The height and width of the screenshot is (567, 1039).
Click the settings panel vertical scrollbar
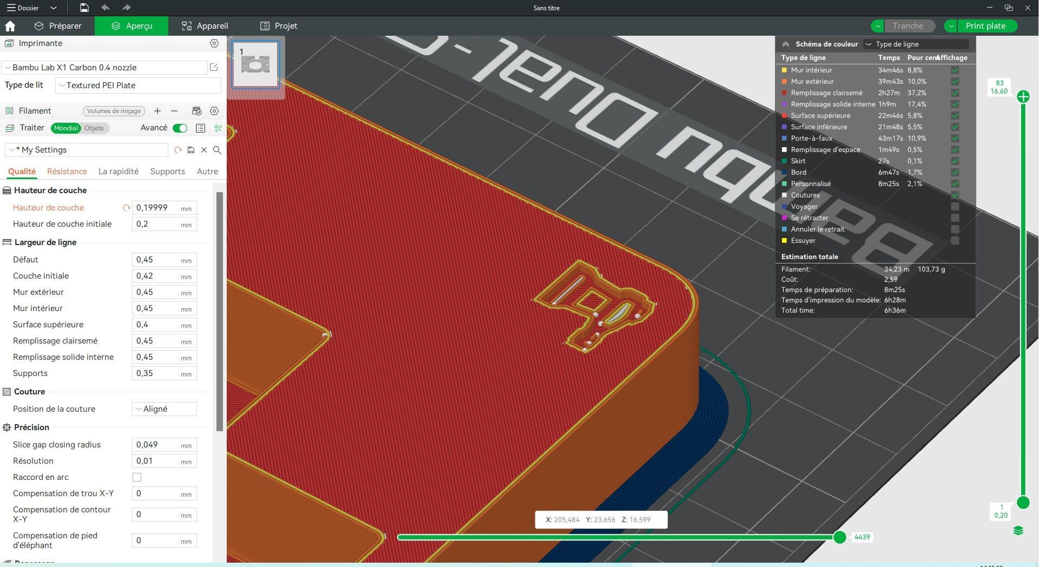[x=220, y=312]
